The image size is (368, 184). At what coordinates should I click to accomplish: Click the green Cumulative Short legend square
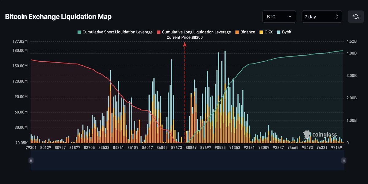coord(79,32)
